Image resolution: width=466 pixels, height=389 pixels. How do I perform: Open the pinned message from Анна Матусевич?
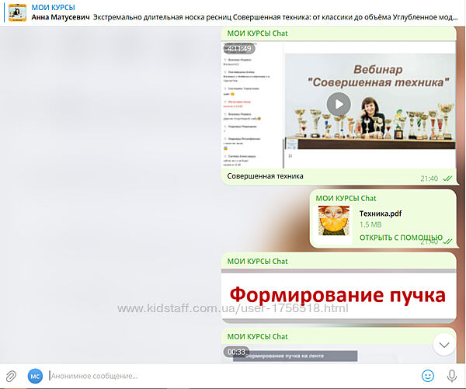tap(233, 17)
